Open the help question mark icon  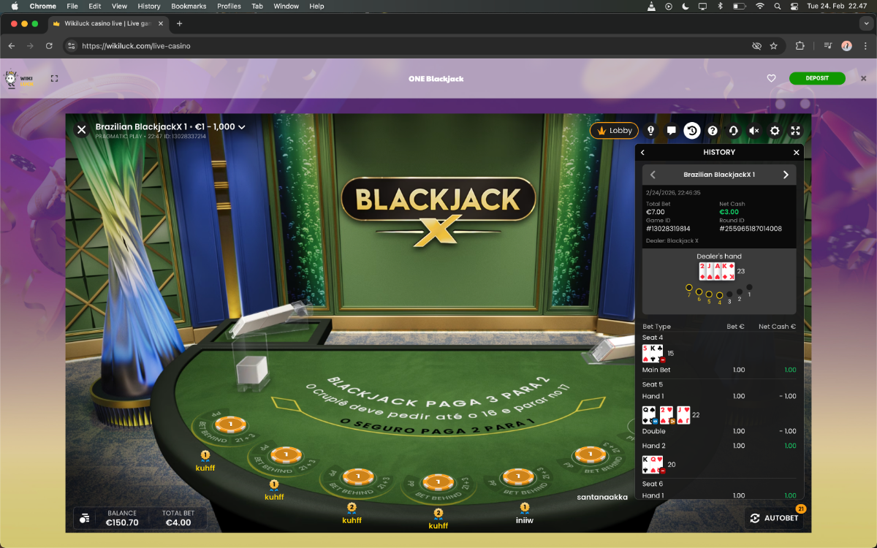pos(713,131)
